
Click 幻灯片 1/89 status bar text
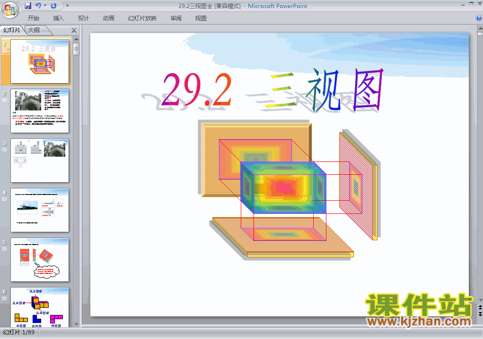point(19,332)
